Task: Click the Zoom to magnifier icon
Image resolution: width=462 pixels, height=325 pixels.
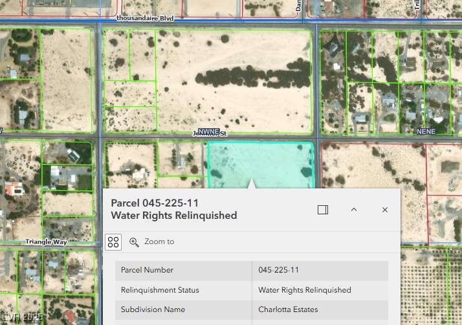Action: pyautogui.click(x=134, y=242)
